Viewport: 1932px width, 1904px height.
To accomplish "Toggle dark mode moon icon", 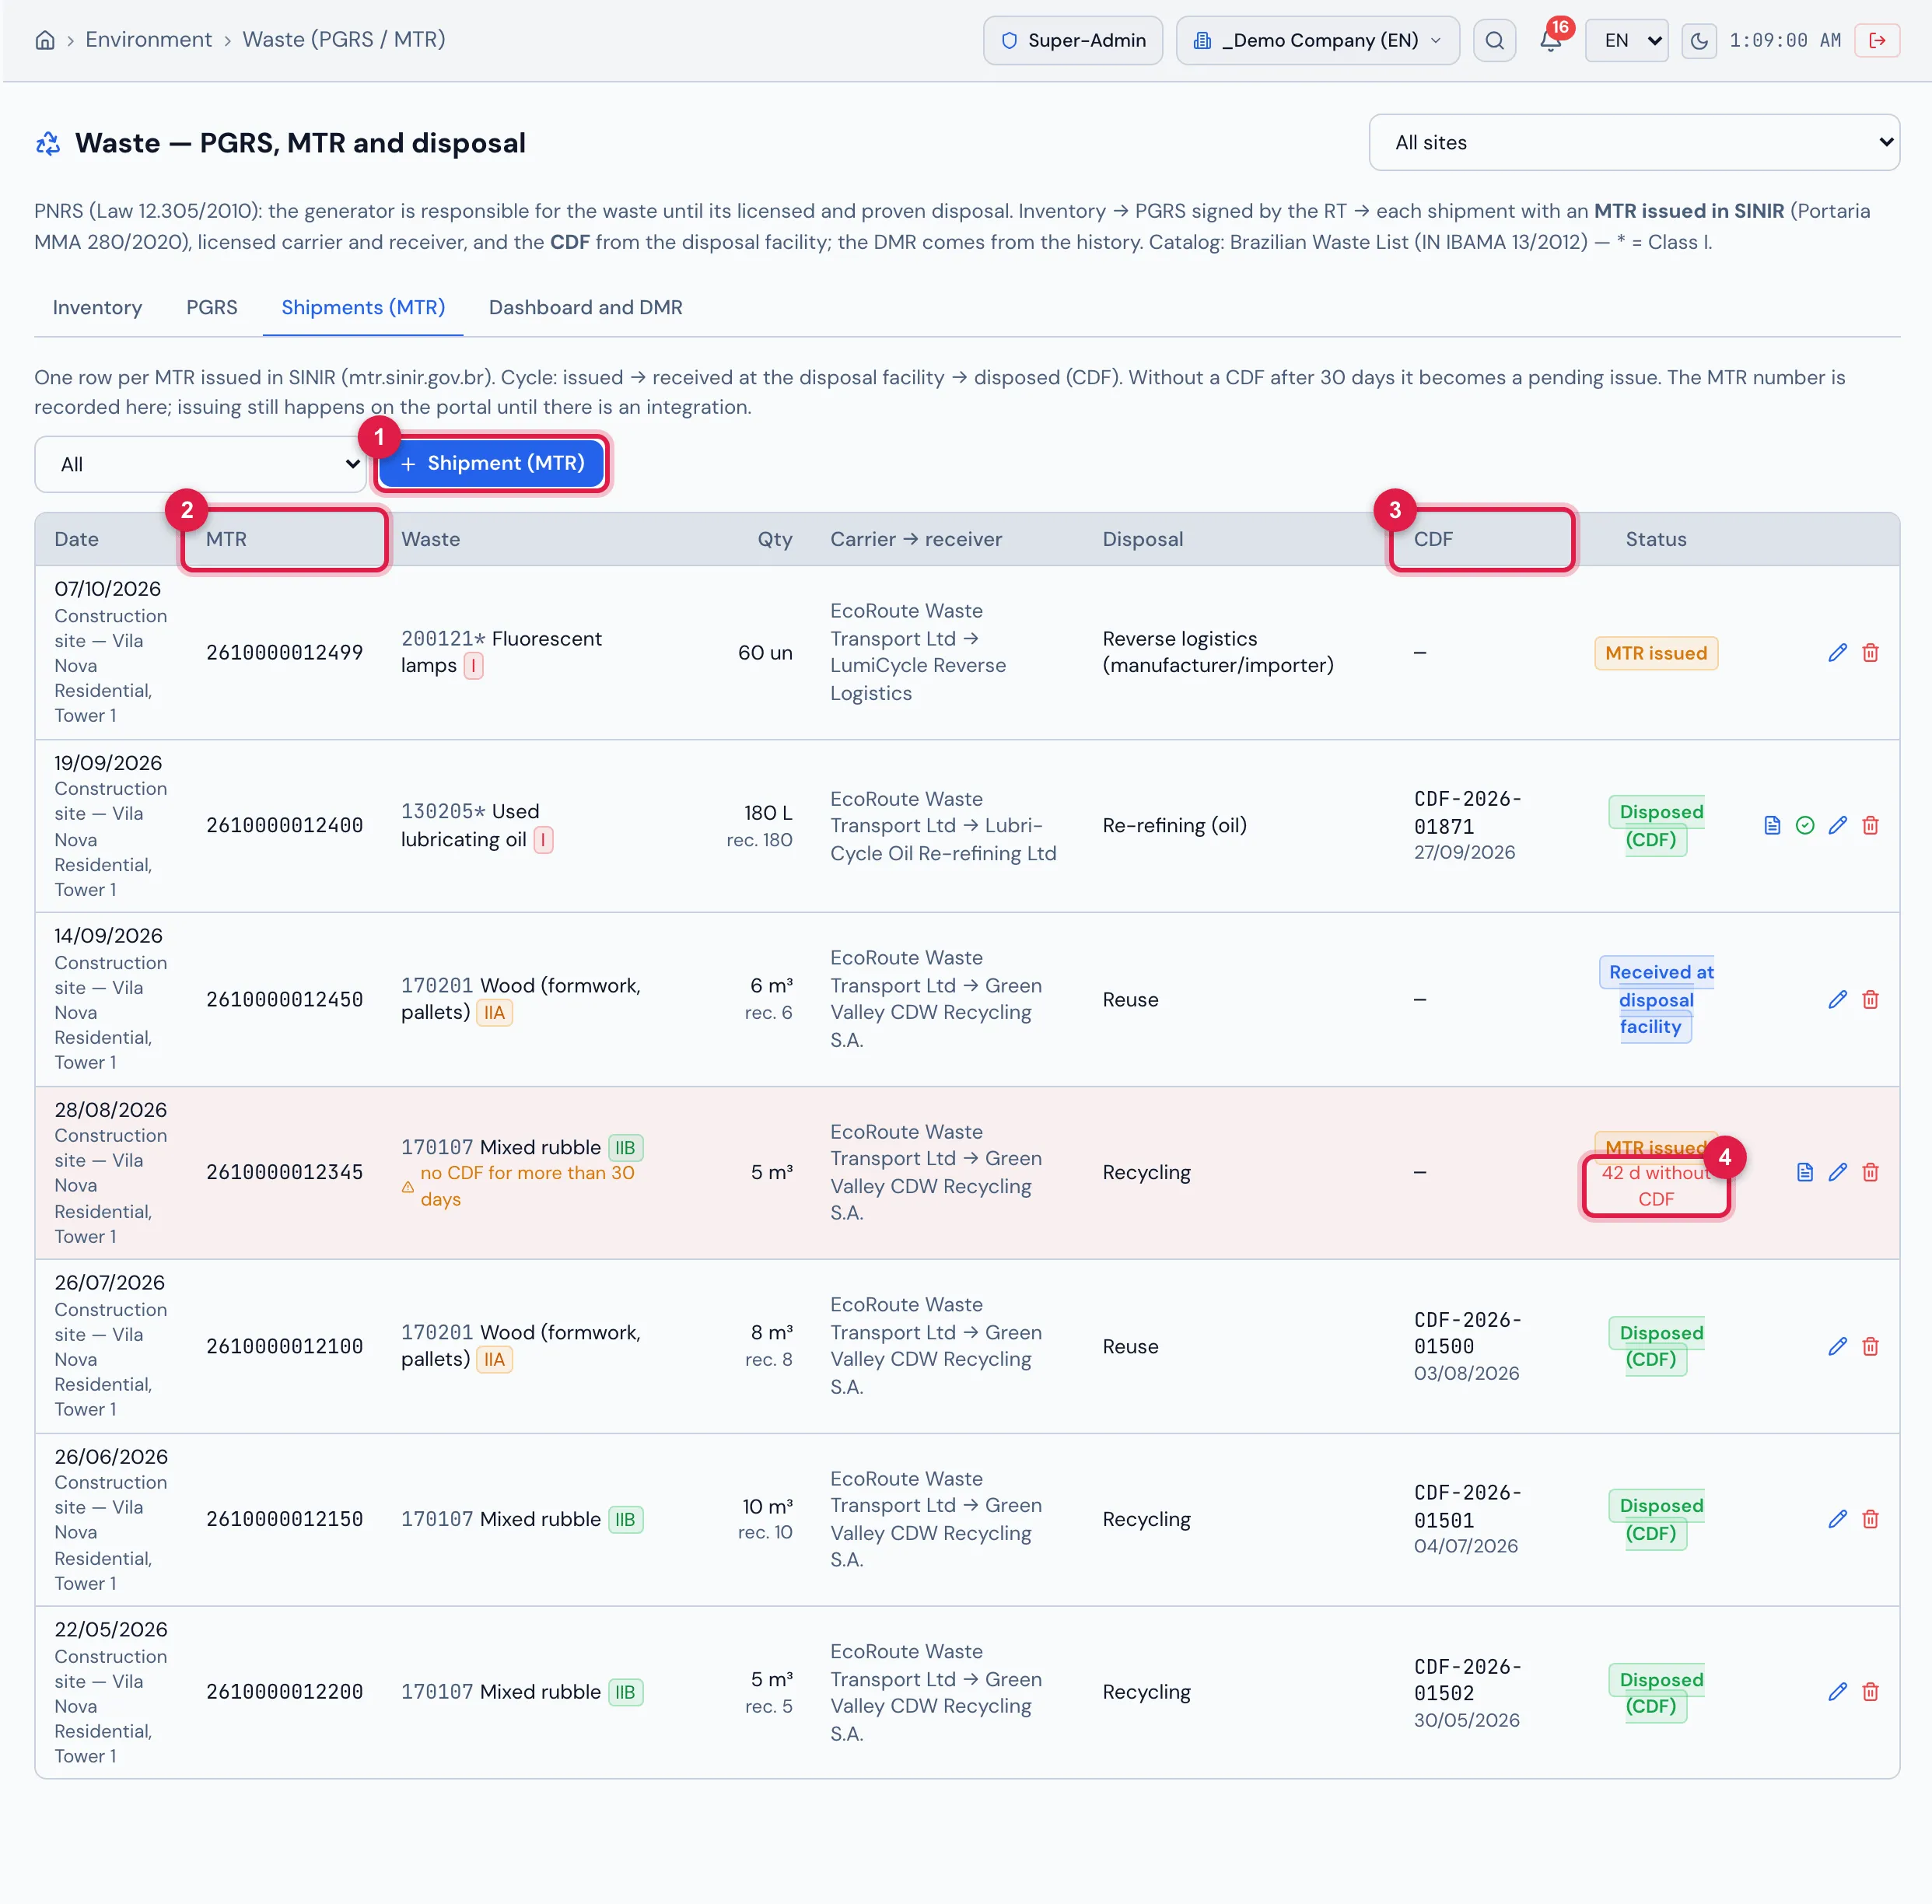I will [x=1698, y=41].
